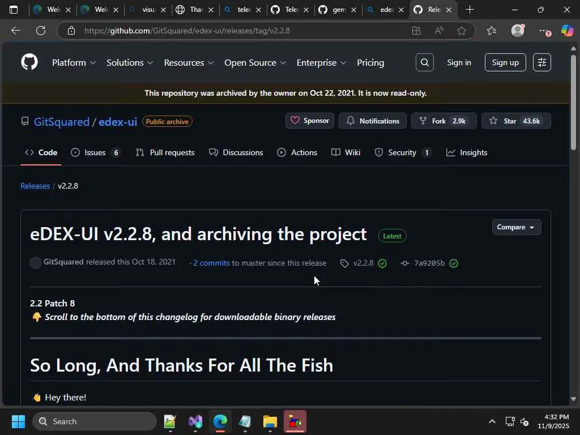This screenshot has width=580, height=435.
Task: Open the Pricing page
Action: pyautogui.click(x=370, y=62)
